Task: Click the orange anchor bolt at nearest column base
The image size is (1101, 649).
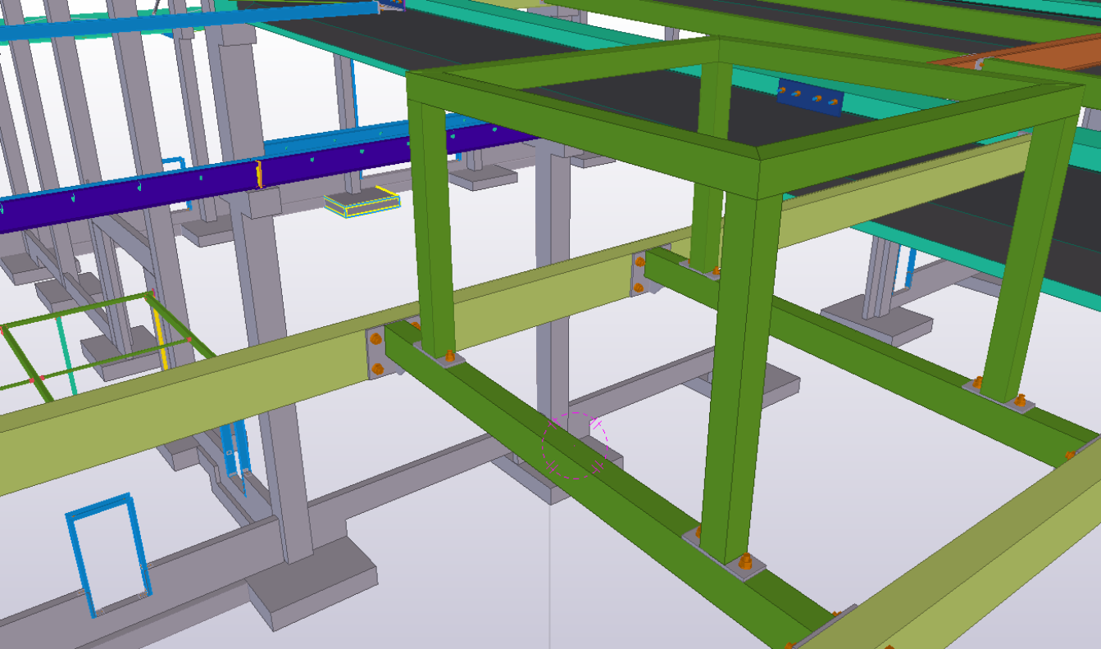Action: [745, 562]
